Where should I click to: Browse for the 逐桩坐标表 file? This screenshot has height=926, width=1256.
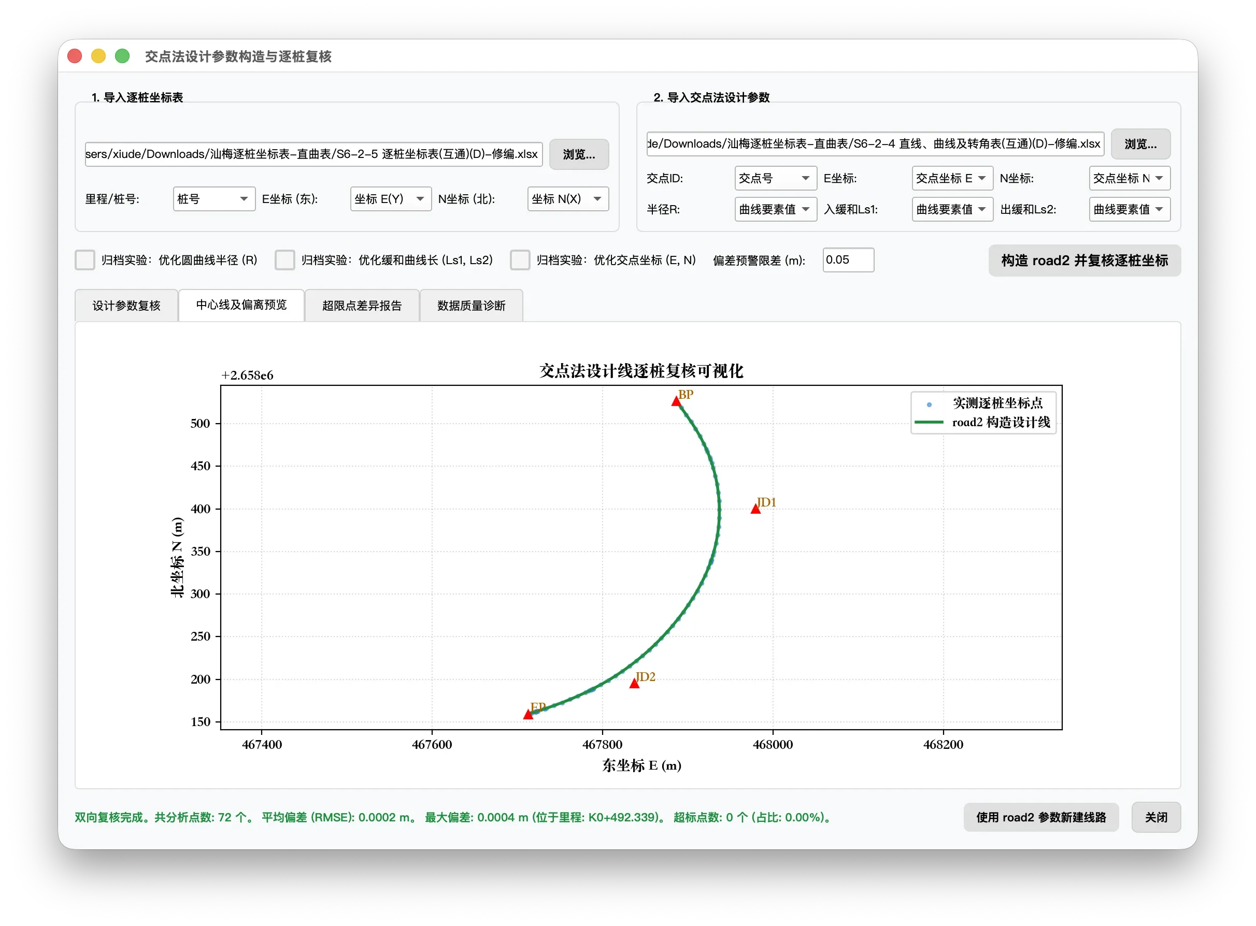pos(579,154)
